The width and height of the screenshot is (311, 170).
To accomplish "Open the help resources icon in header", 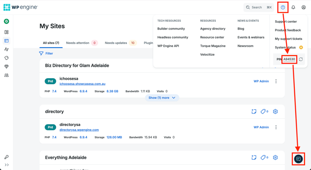I will [x=283, y=7].
